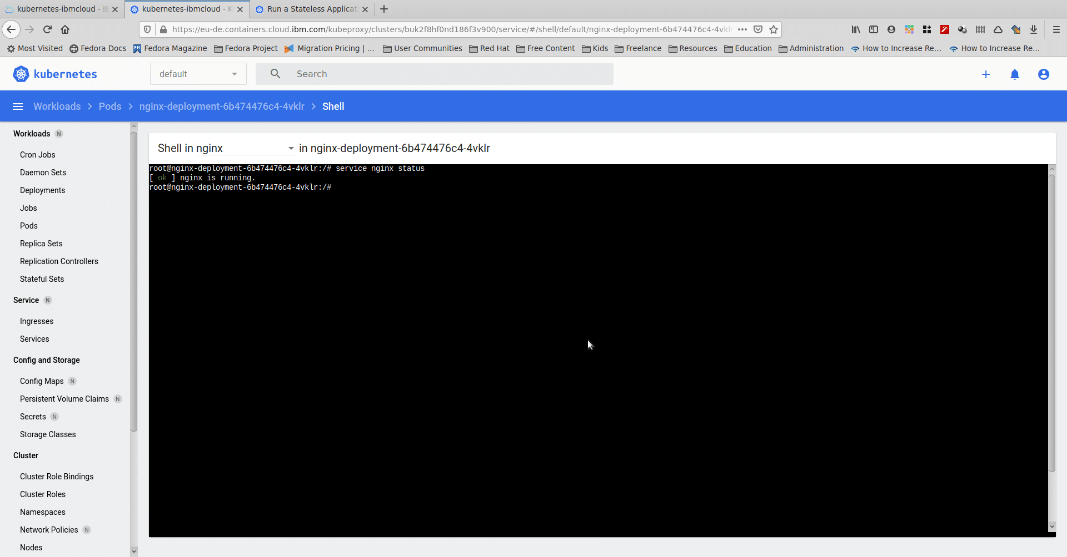Open Persistent Volume Claims in sidebar
Image resolution: width=1067 pixels, height=557 pixels.
pos(64,399)
